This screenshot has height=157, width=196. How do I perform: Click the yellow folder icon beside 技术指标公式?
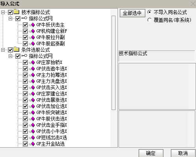tap(16, 12)
